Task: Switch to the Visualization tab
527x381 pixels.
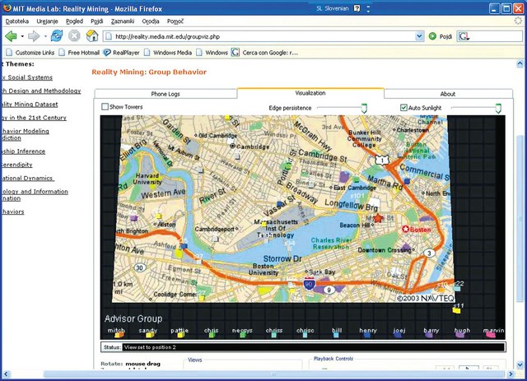Action: coord(310,93)
